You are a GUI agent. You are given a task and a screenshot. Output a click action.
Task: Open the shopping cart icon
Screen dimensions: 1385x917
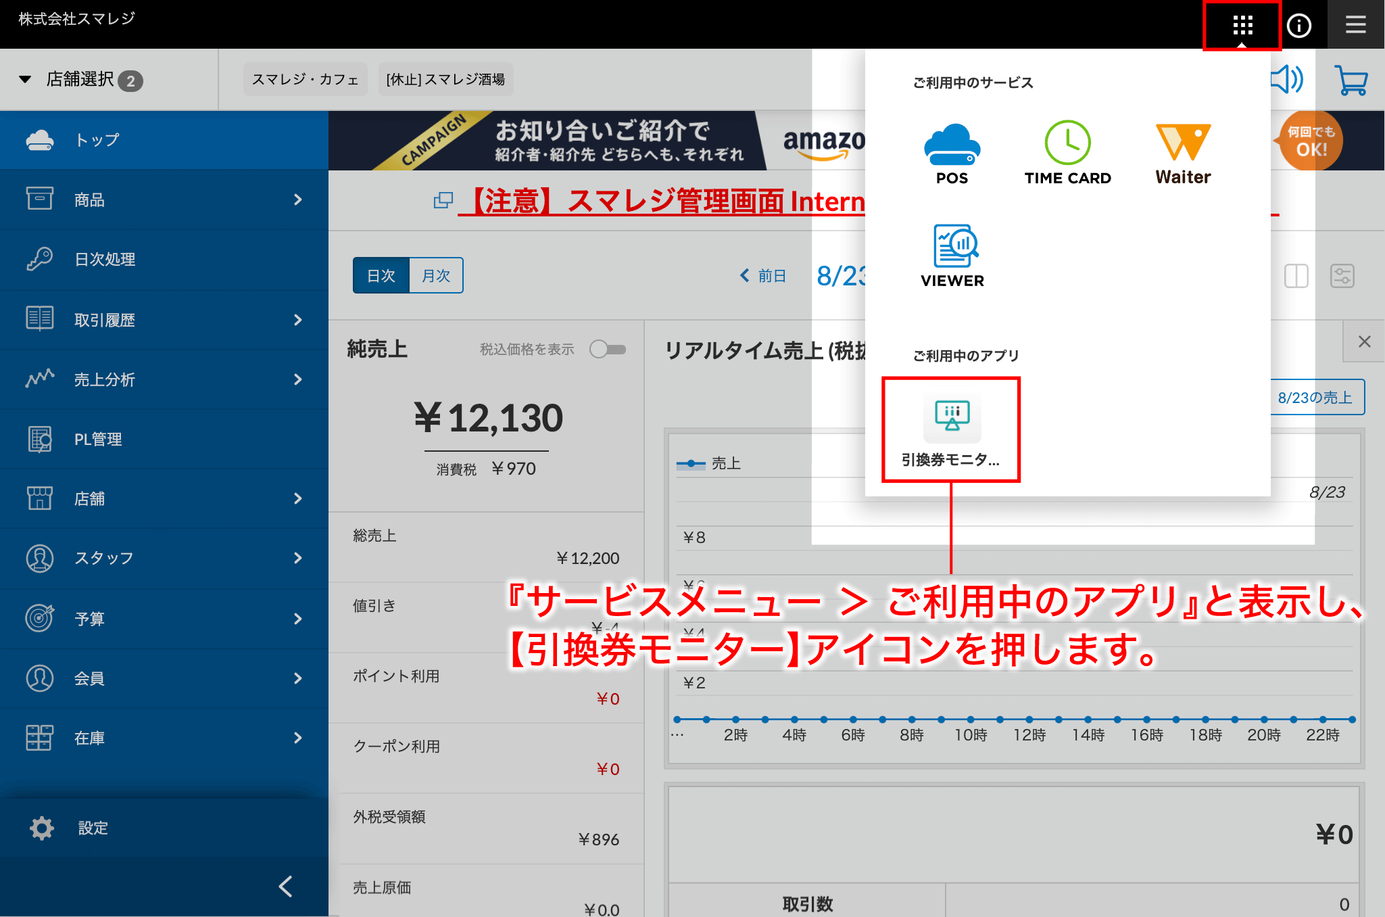pos(1351,80)
